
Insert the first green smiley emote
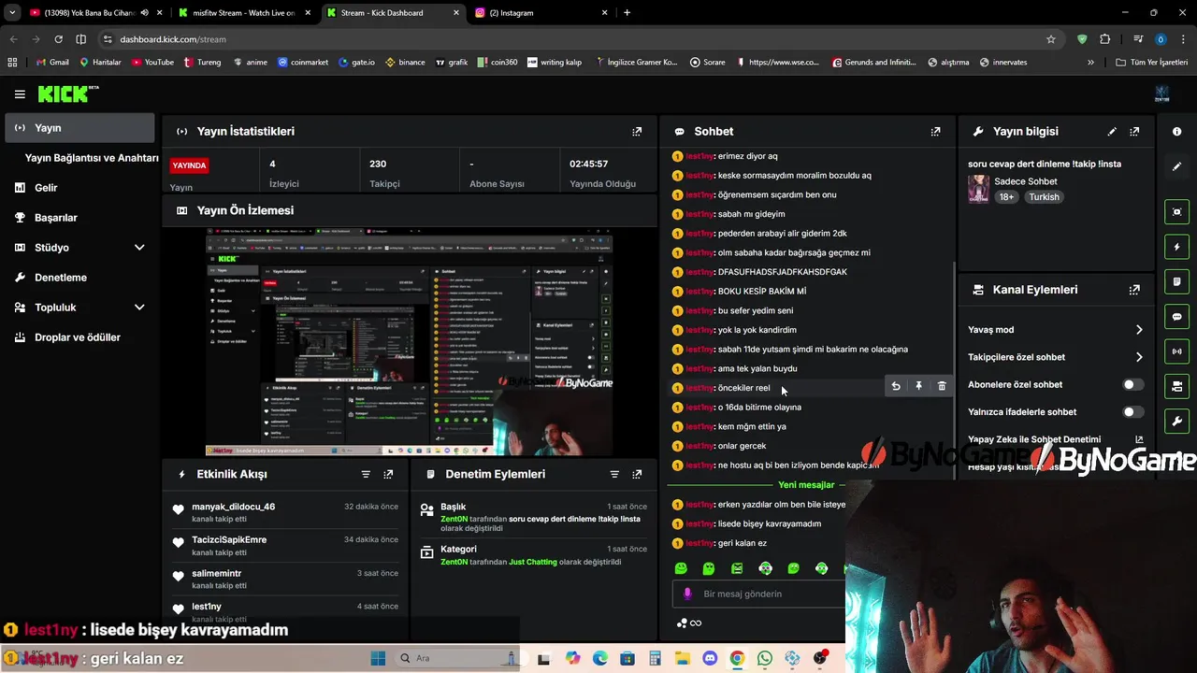point(681,568)
